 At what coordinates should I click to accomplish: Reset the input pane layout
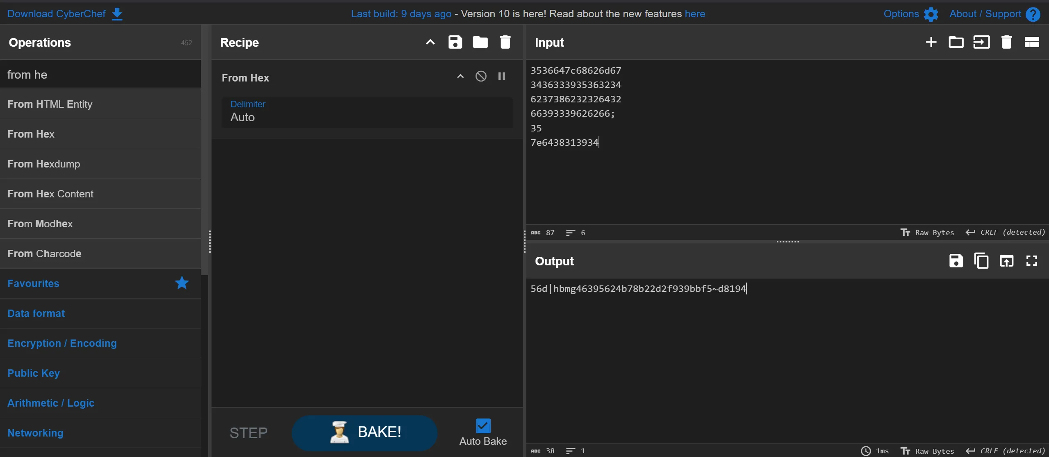click(x=1031, y=42)
